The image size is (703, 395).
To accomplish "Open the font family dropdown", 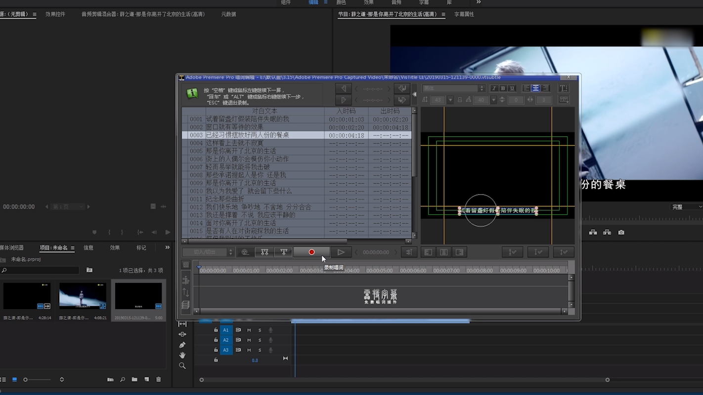I will [453, 88].
